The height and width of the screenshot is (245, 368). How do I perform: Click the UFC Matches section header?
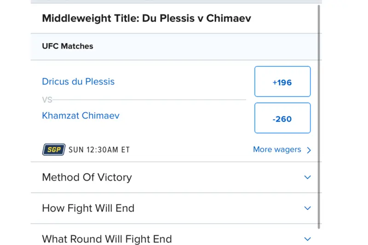pyautogui.click(x=68, y=46)
